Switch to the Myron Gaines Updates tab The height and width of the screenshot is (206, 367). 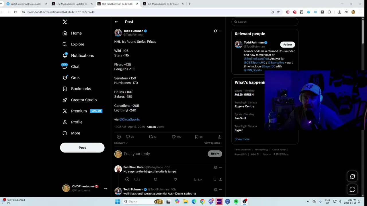coord(72,4)
